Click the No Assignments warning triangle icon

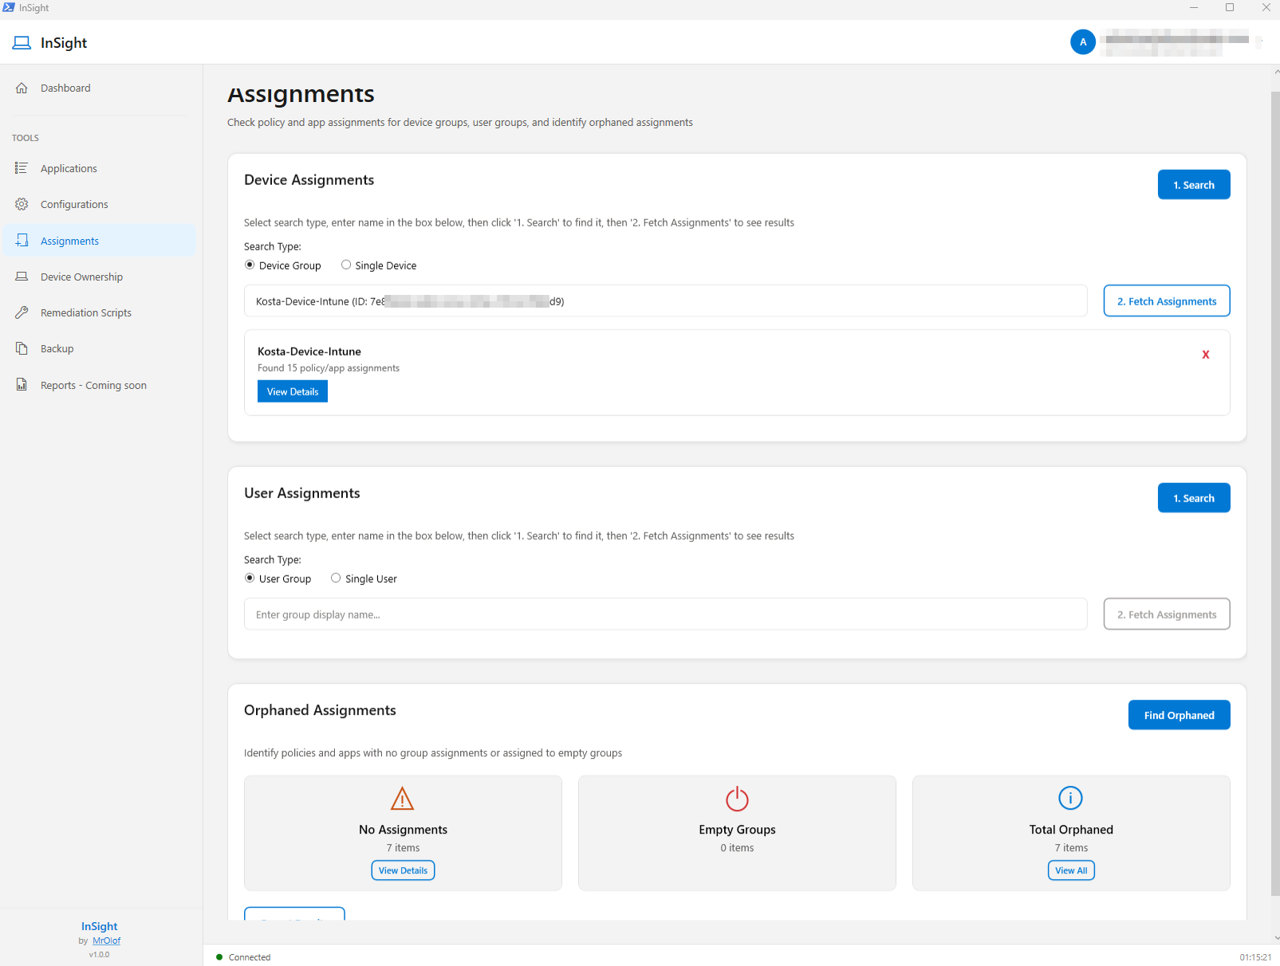tap(403, 798)
